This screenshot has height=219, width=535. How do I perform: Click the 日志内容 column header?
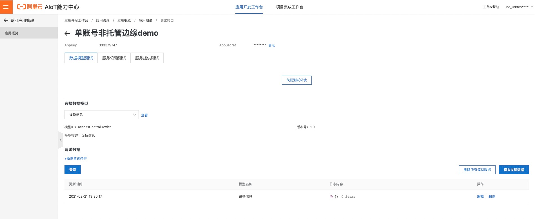tap(336, 184)
